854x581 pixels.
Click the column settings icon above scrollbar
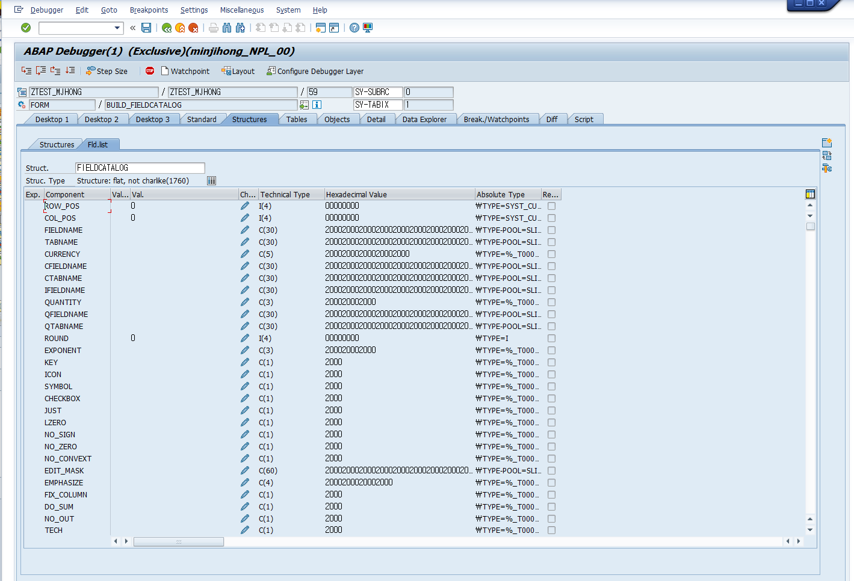click(x=810, y=194)
